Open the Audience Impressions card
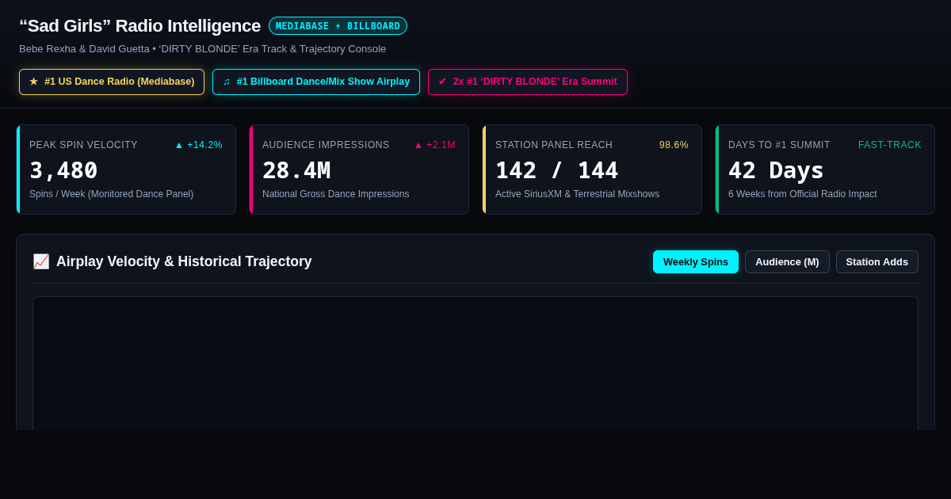 (359, 170)
